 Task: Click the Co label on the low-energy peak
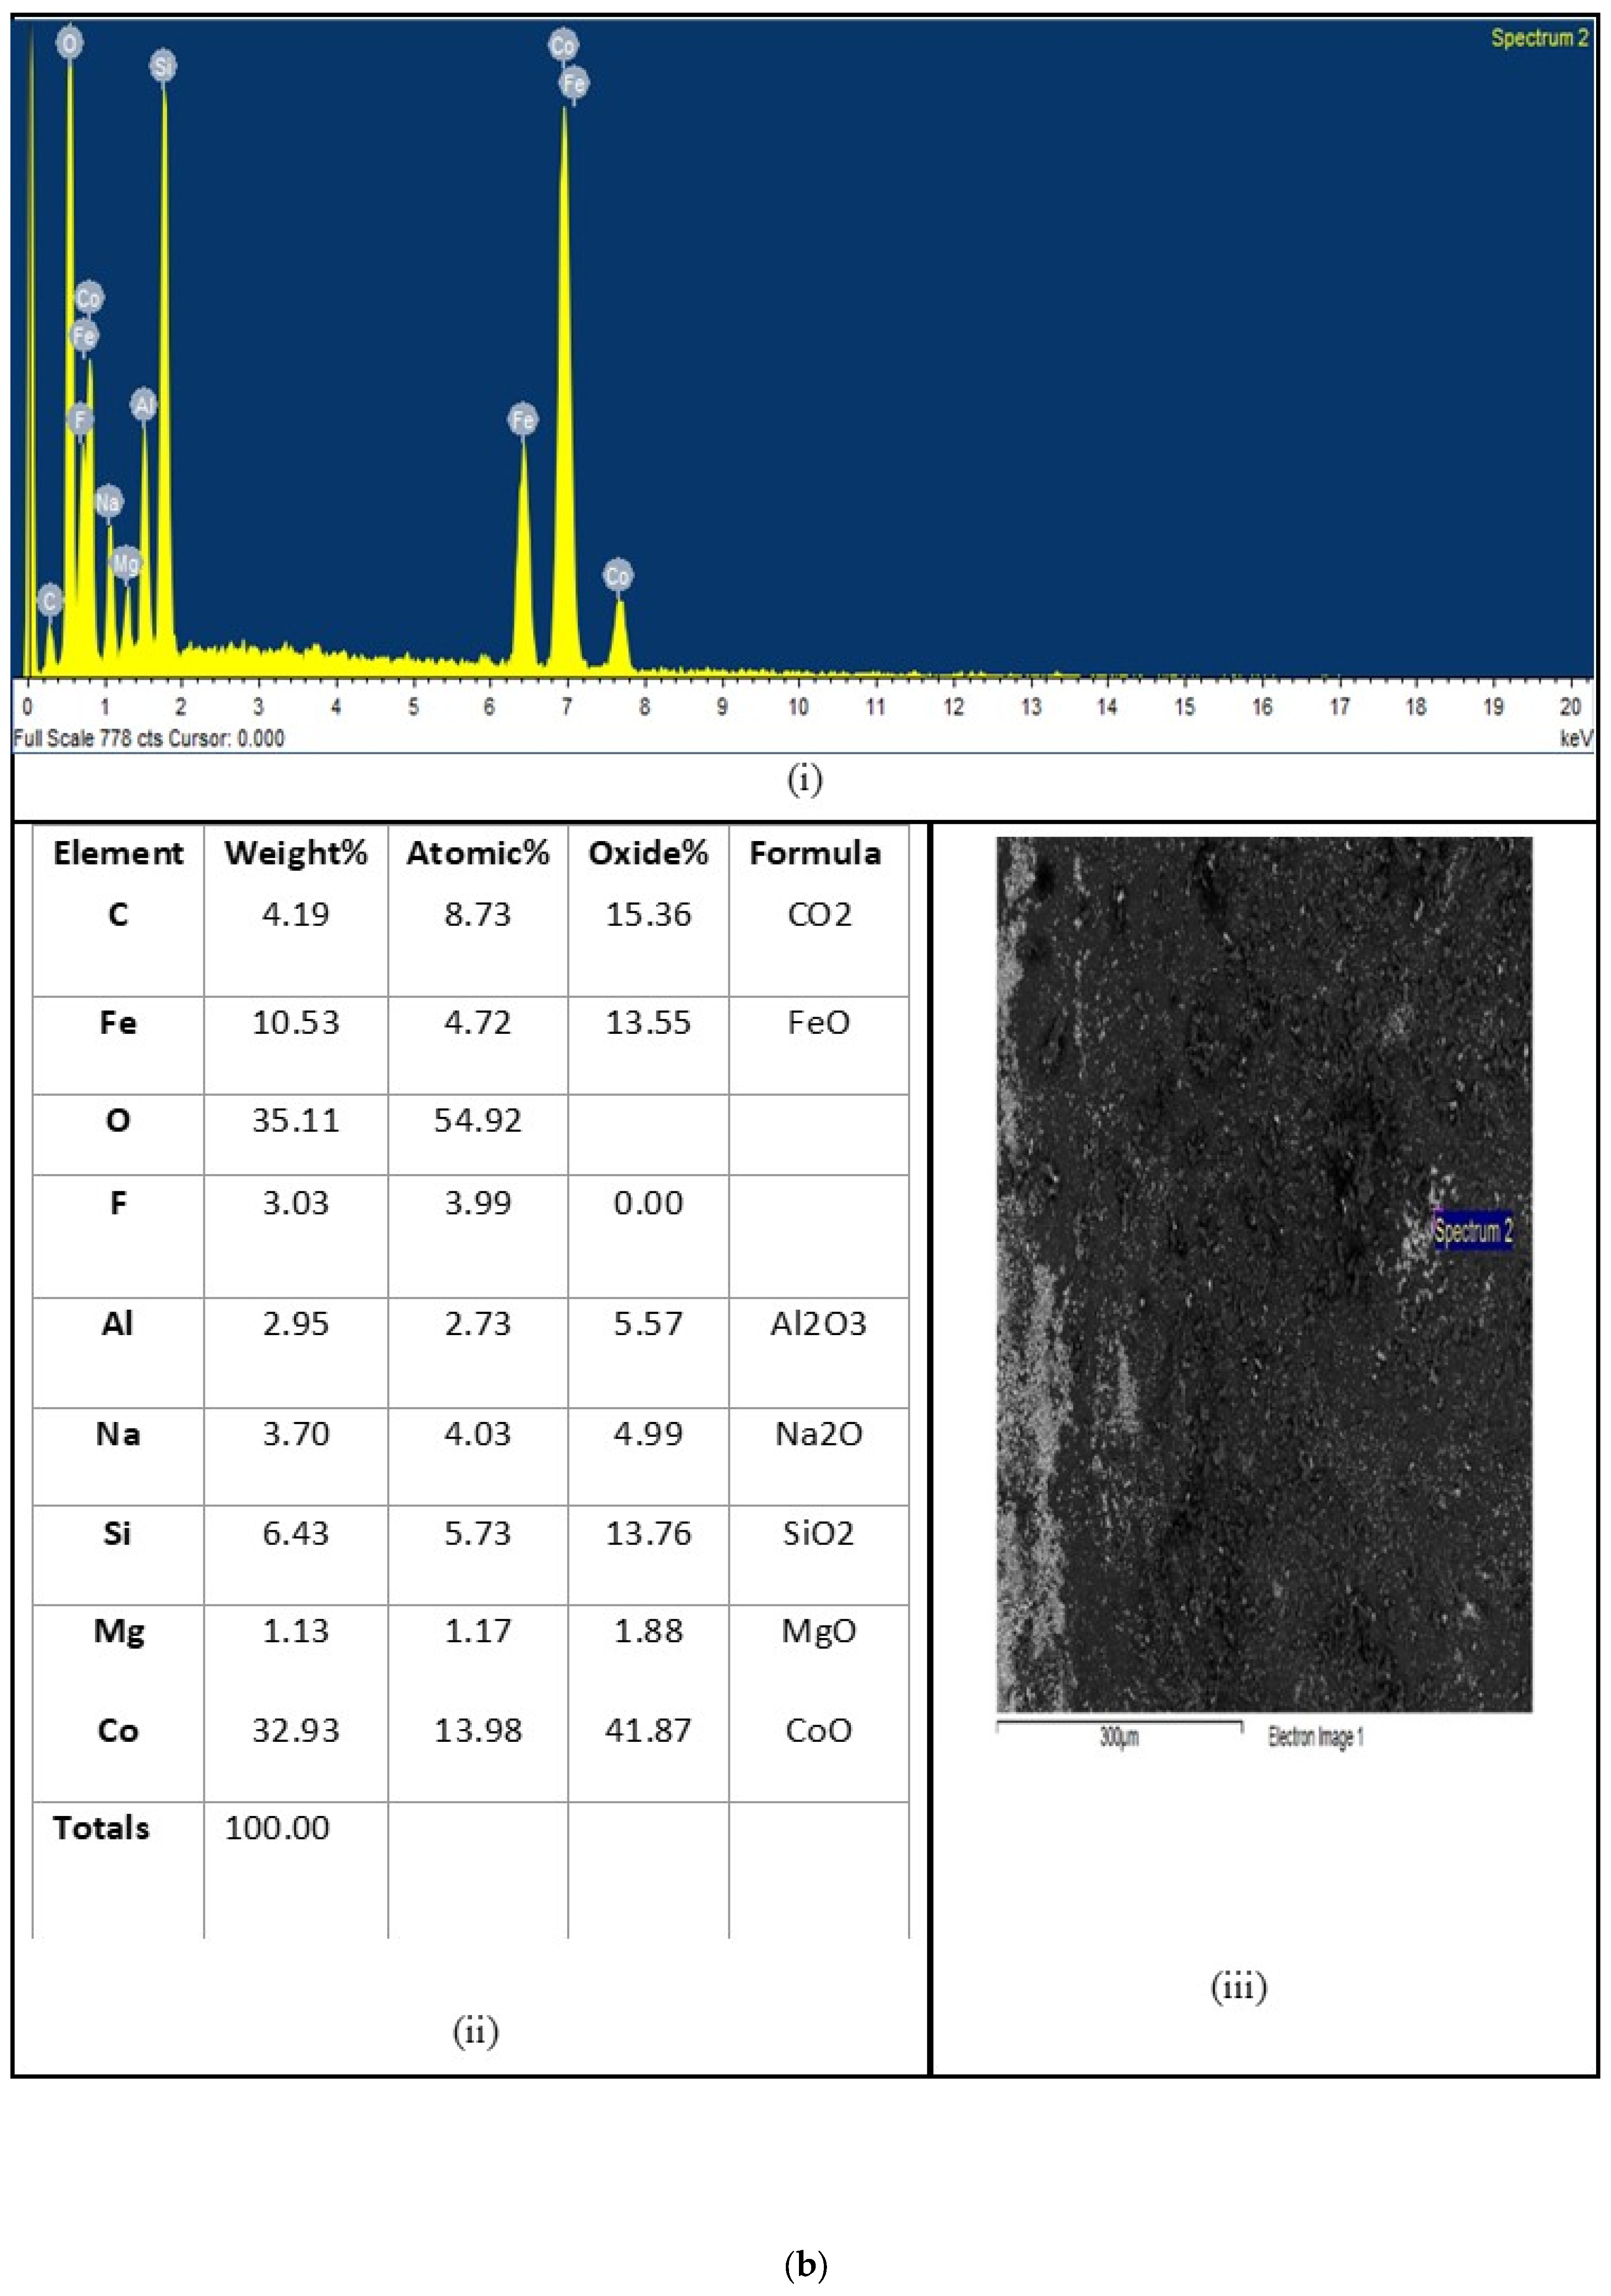pyautogui.click(x=88, y=298)
